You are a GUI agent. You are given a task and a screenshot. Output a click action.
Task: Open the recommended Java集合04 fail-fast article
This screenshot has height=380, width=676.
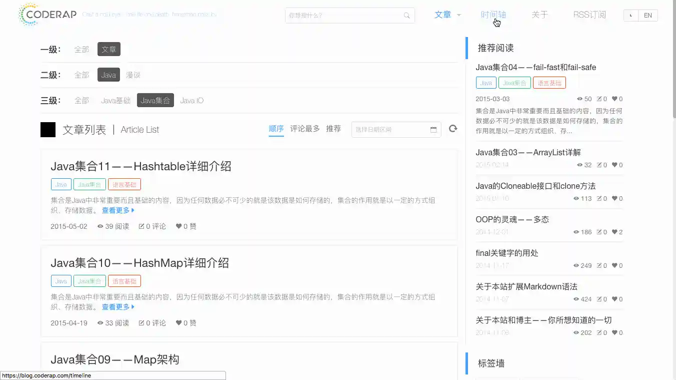[x=536, y=68]
